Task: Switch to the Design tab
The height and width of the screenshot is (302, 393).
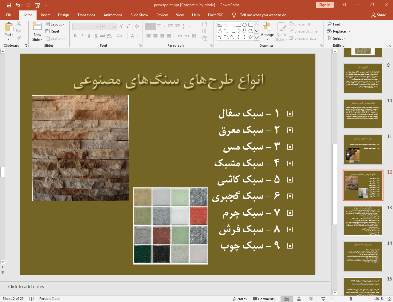Action: (64, 15)
